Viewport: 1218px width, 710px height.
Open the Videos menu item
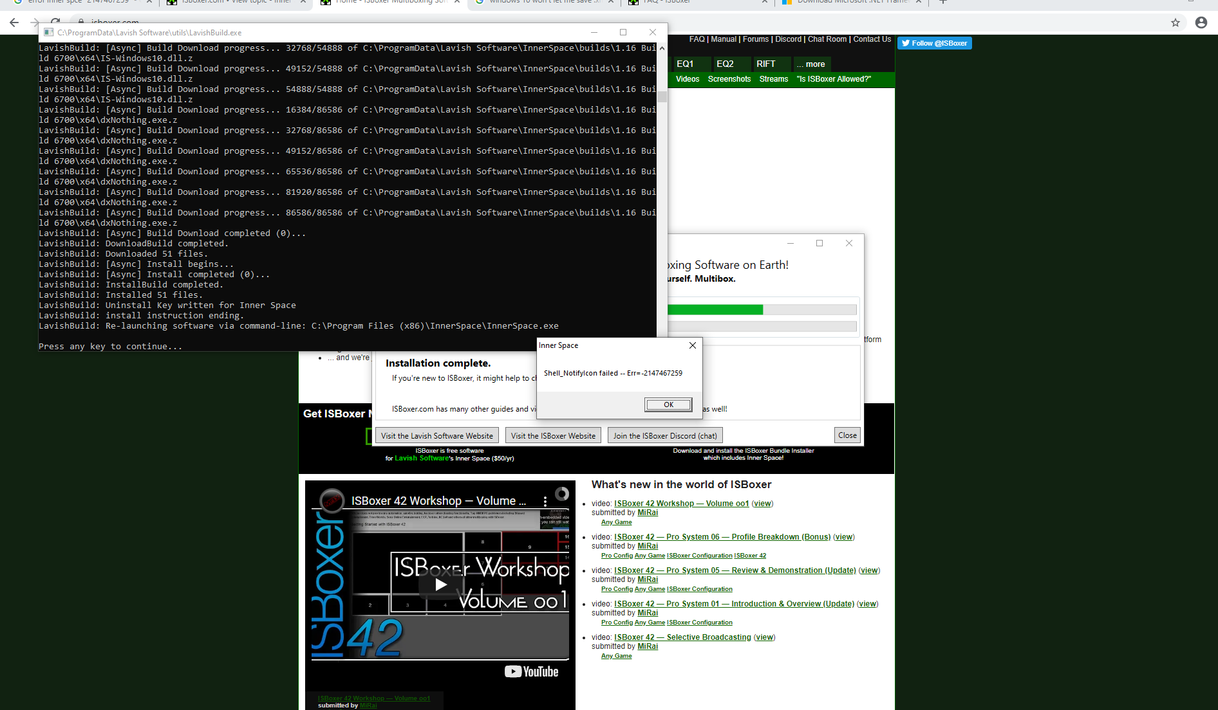point(688,79)
